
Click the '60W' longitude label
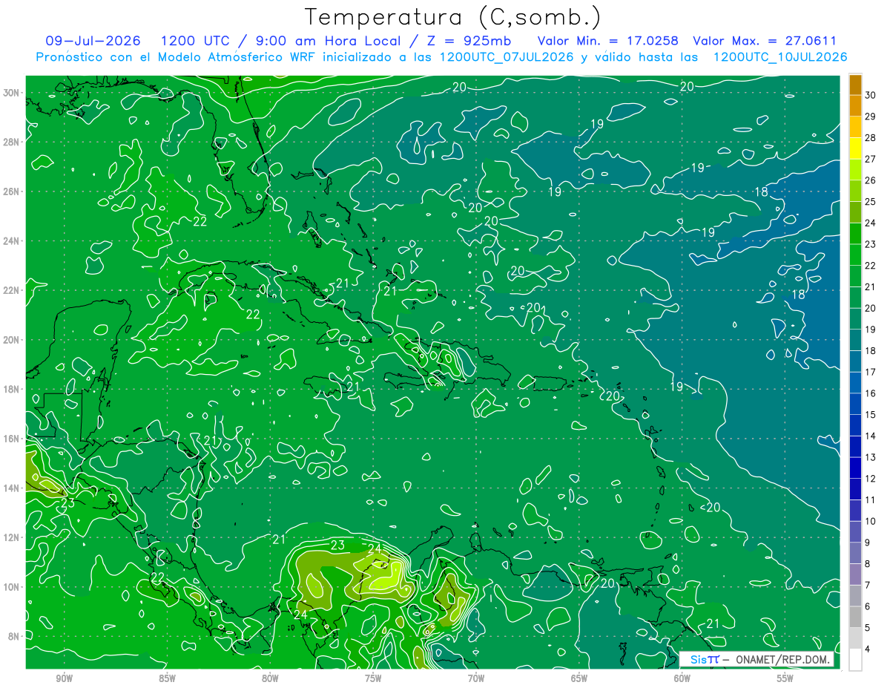click(682, 678)
